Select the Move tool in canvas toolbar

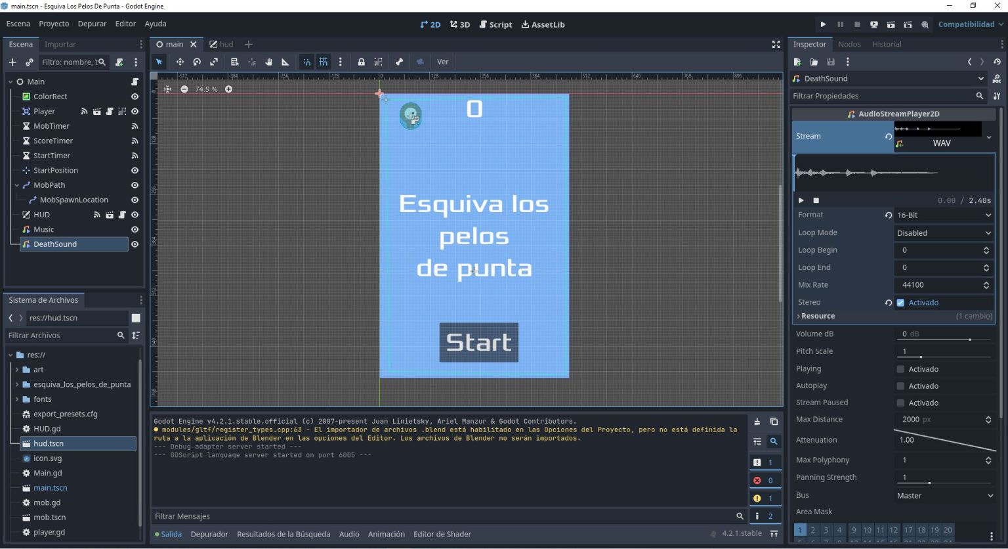(180, 61)
